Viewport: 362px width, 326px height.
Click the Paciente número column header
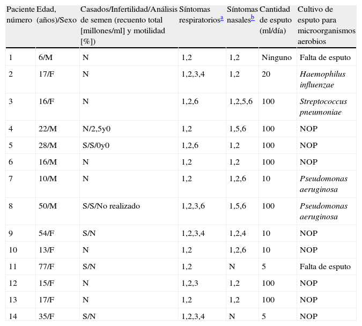[x=21, y=14]
